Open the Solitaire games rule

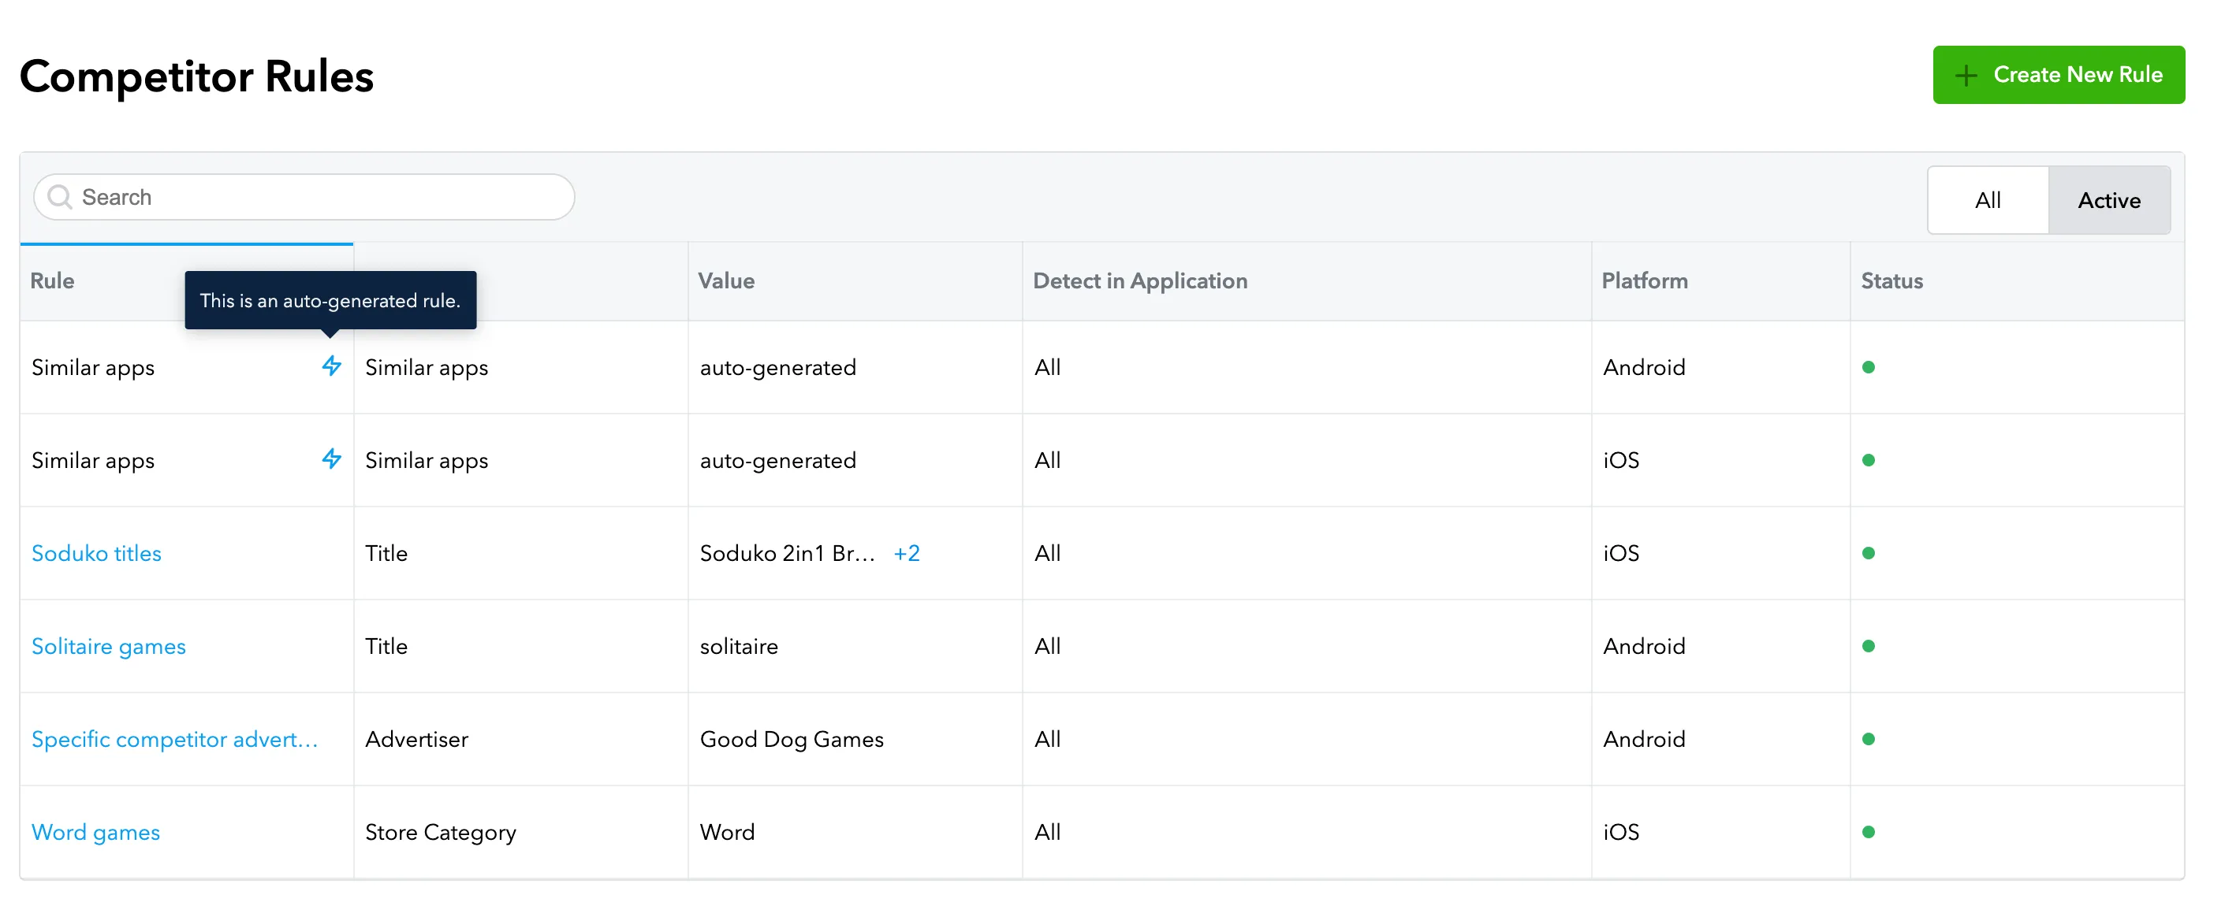[x=109, y=646]
